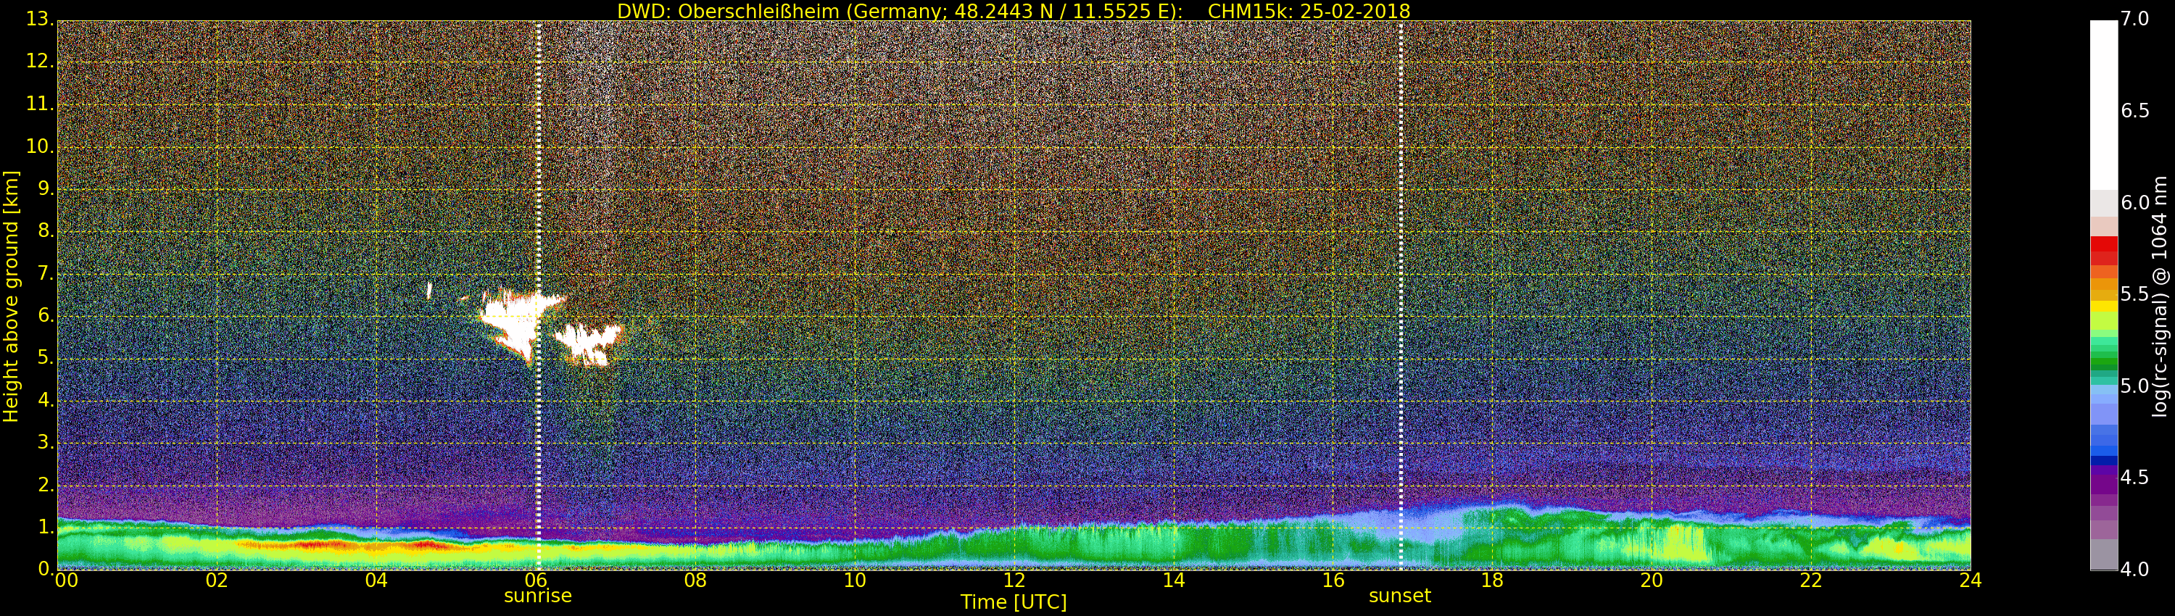
Task: Click the tiny white streak above 6 km
Action: (x=429, y=291)
